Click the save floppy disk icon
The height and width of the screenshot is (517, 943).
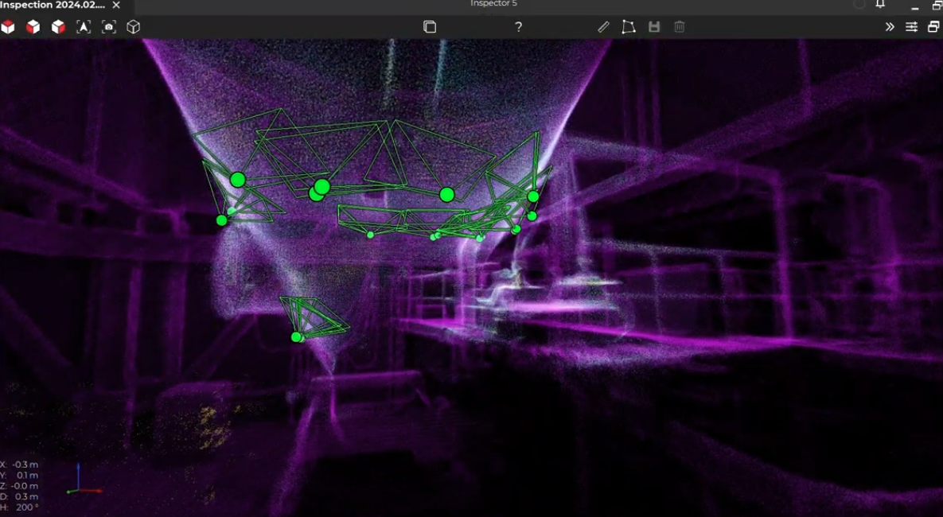point(654,27)
